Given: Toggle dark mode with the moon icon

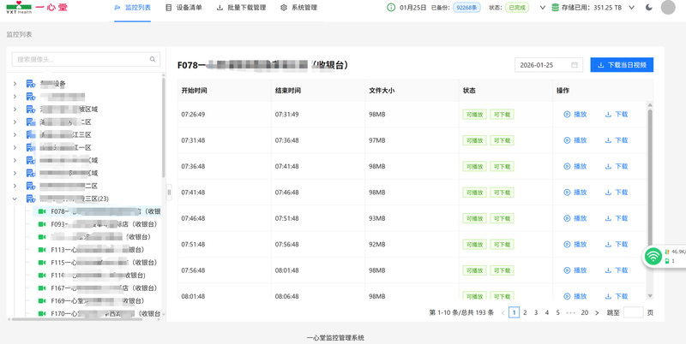Looking at the screenshot, I should [648, 8].
